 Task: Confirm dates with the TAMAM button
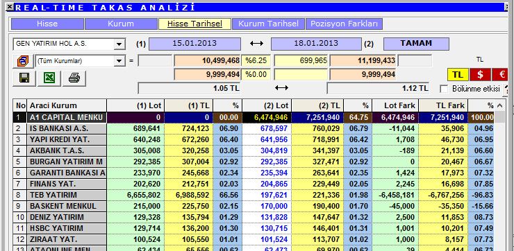tap(416, 44)
